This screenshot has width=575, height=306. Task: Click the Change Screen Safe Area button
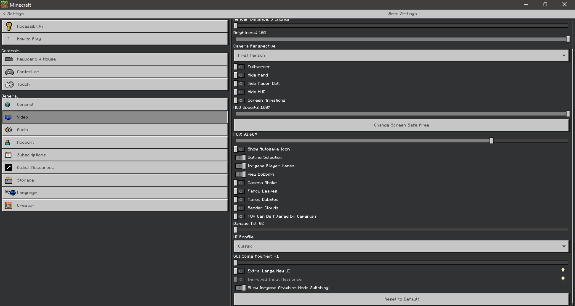click(x=401, y=125)
